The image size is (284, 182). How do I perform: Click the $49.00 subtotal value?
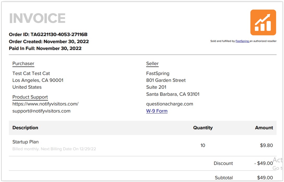[265, 178]
